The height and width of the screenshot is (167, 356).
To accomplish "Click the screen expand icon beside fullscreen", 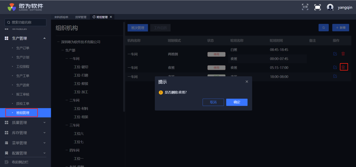I will click(318, 7).
